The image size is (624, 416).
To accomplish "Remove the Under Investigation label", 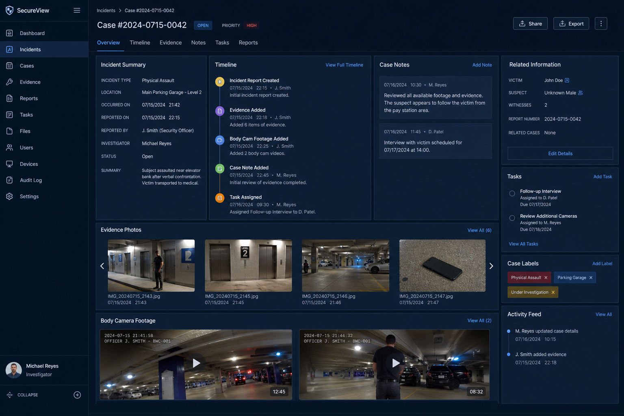I will 553,292.
